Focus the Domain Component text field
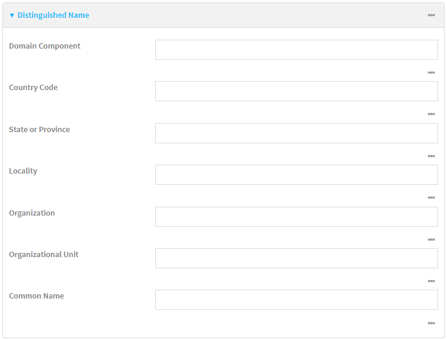Viewport: 447px width, 340px height. click(296, 50)
